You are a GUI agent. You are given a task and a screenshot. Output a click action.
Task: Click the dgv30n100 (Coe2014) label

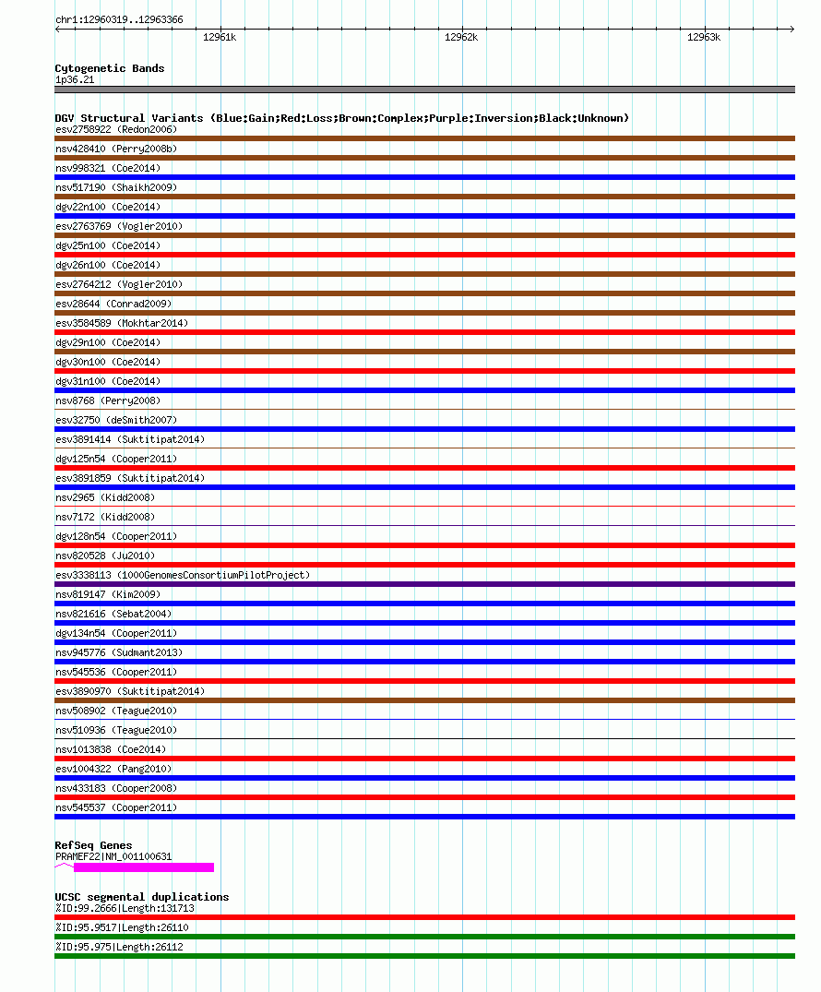coord(108,362)
